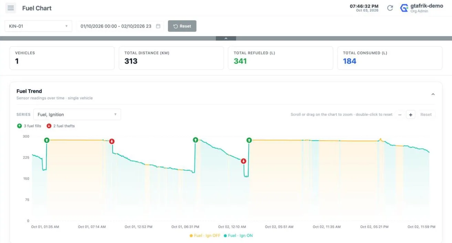This screenshot has width=452, height=243.
Task: Toggle the Fuel · Ign ON legend series
Action: coord(238,235)
